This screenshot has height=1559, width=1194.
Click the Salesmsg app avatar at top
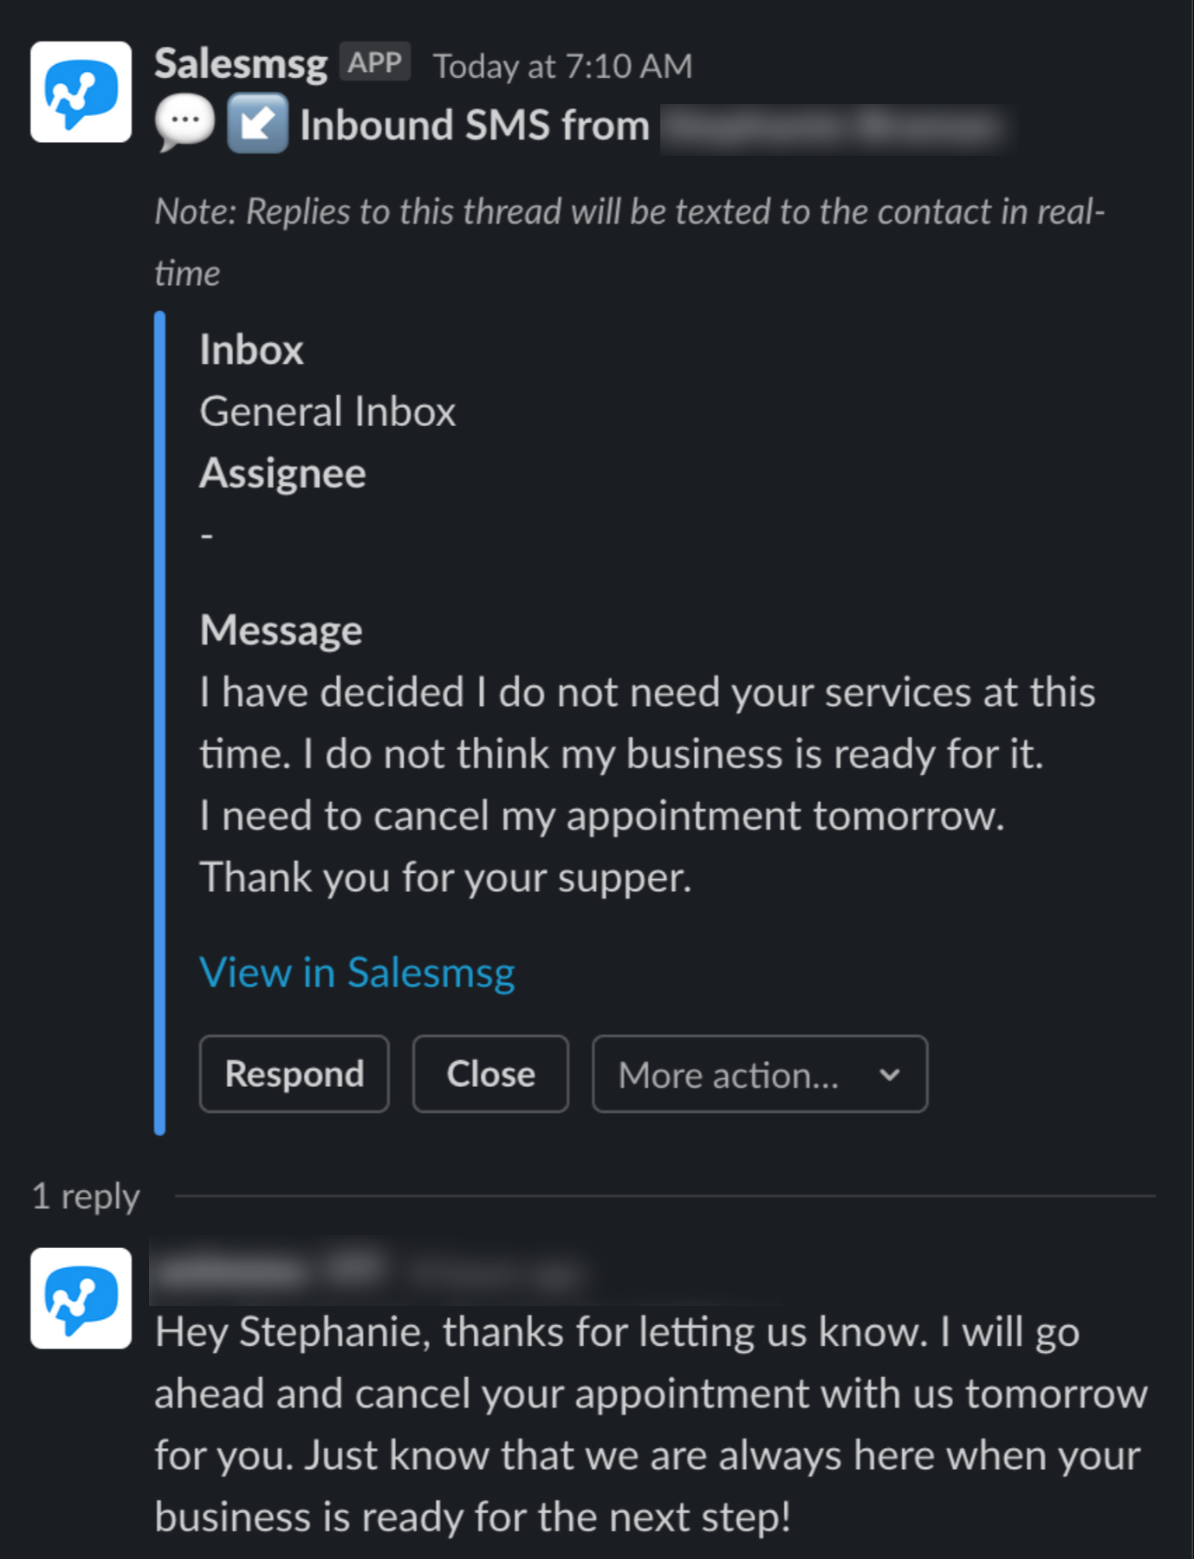tap(81, 92)
